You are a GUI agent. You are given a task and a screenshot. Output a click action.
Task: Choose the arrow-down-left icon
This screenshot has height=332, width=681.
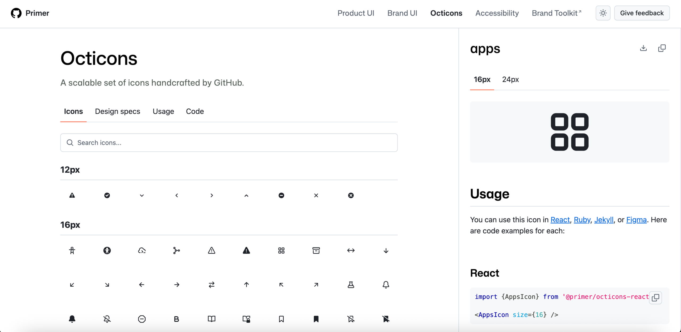pos(72,285)
